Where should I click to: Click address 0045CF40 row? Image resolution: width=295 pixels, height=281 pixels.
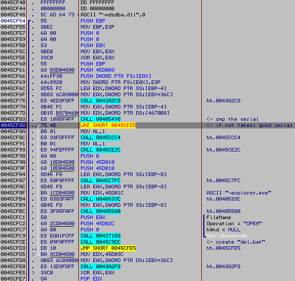(13, 3)
